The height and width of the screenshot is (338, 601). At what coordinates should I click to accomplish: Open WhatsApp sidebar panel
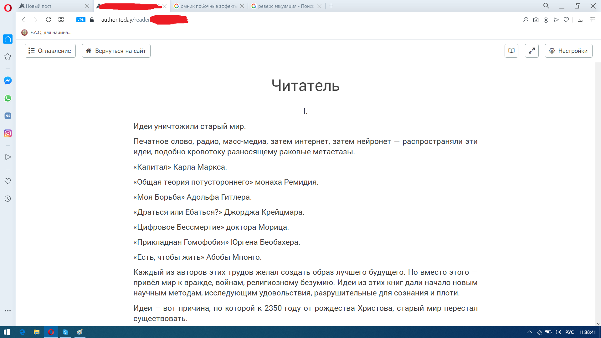coord(8,98)
